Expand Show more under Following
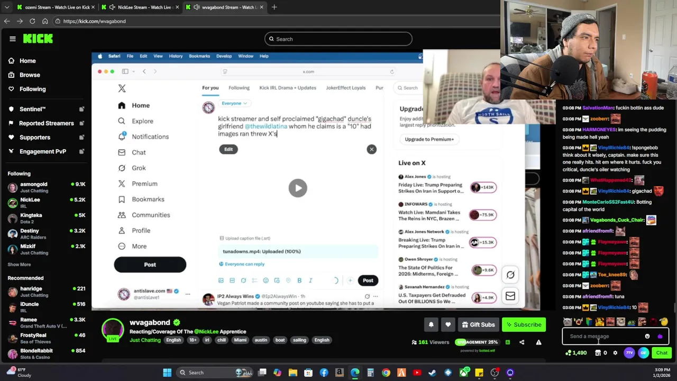 pyautogui.click(x=19, y=265)
